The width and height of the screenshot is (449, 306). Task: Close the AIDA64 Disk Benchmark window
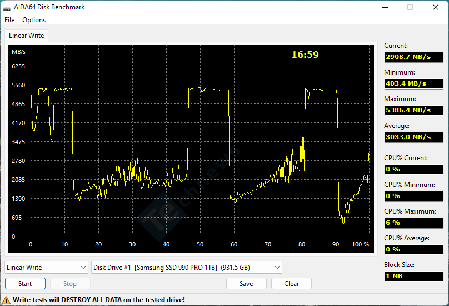[436, 7]
